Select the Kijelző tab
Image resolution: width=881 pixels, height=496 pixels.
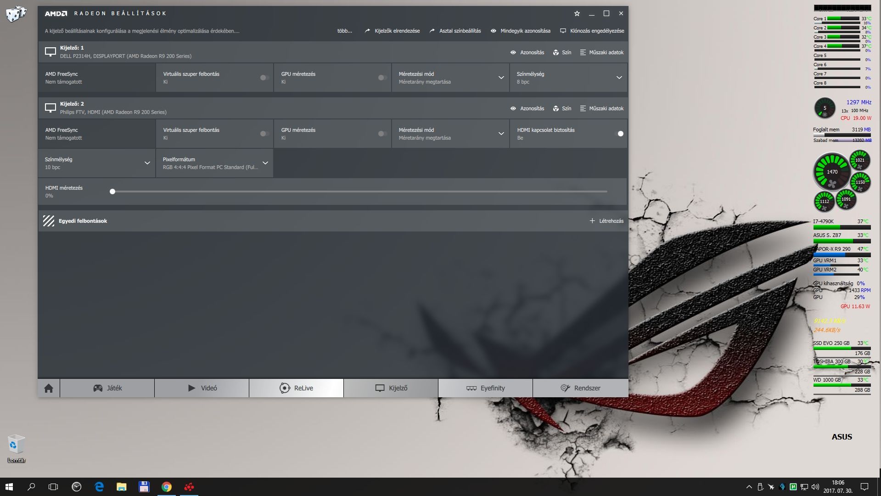point(391,388)
